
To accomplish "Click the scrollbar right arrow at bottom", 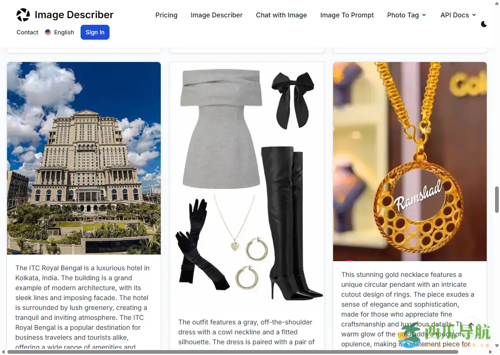I will tap(490, 352).
